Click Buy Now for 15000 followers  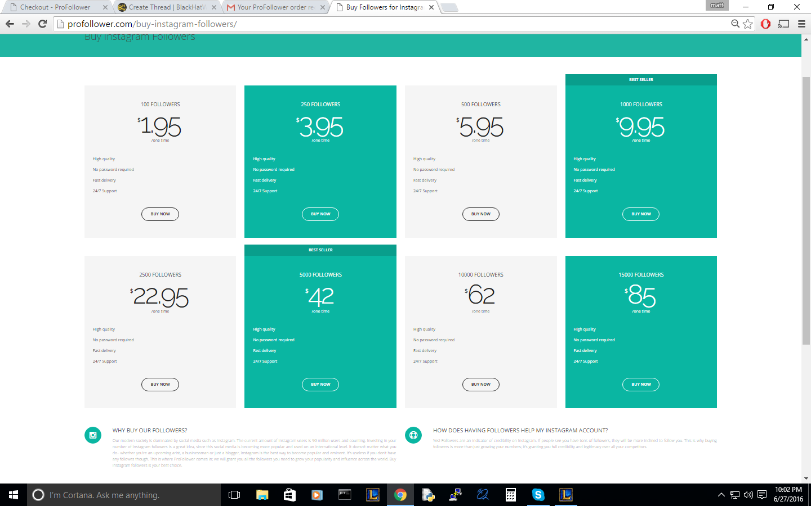[641, 385]
